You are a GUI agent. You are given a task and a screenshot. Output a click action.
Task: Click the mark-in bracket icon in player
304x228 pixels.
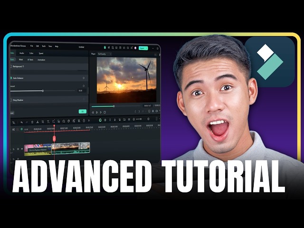[x=135, y=112]
